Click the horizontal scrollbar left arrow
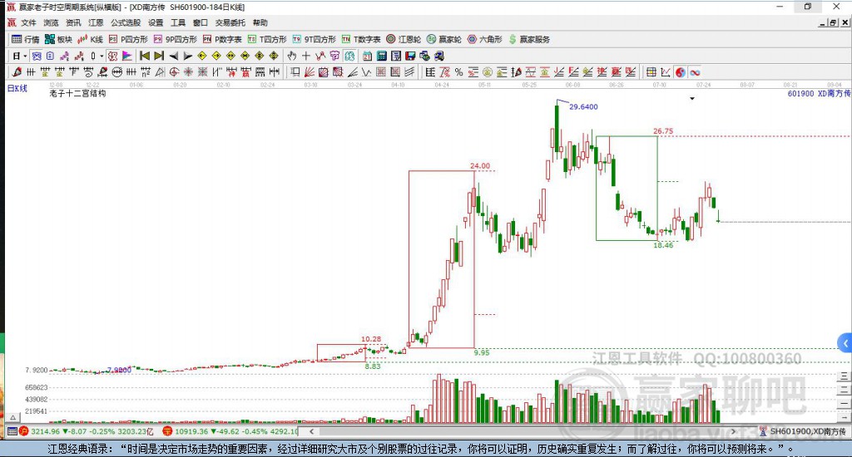The width and height of the screenshot is (852, 457). pos(311,431)
